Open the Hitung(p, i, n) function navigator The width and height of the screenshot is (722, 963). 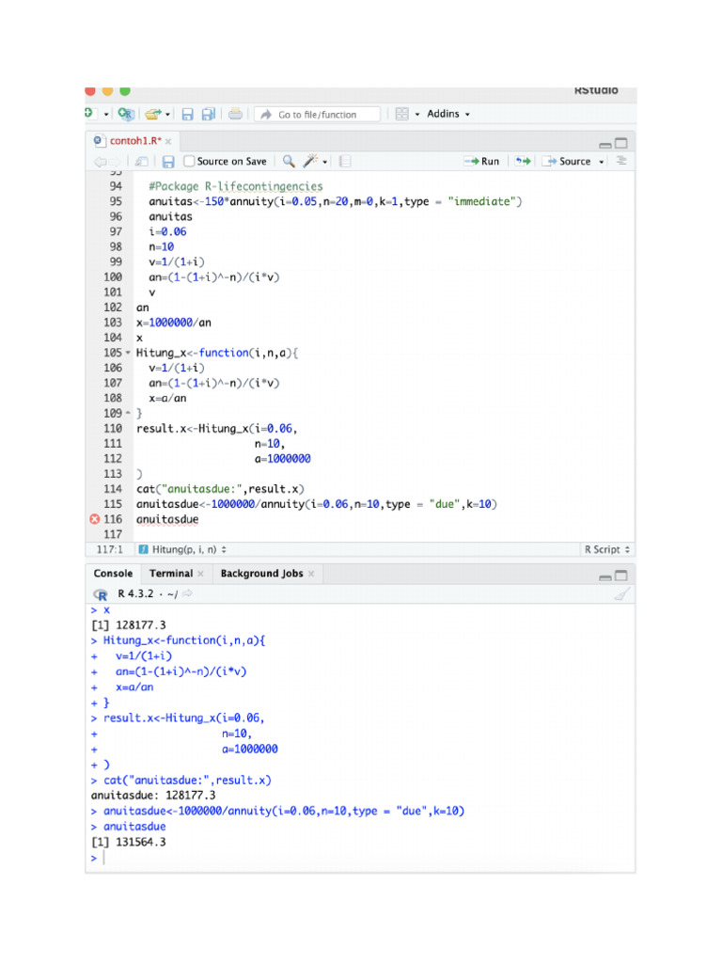click(x=182, y=549)
